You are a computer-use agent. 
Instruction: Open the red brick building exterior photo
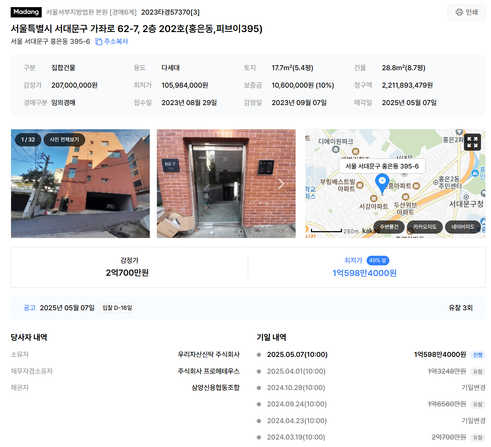tap(80, 183)
